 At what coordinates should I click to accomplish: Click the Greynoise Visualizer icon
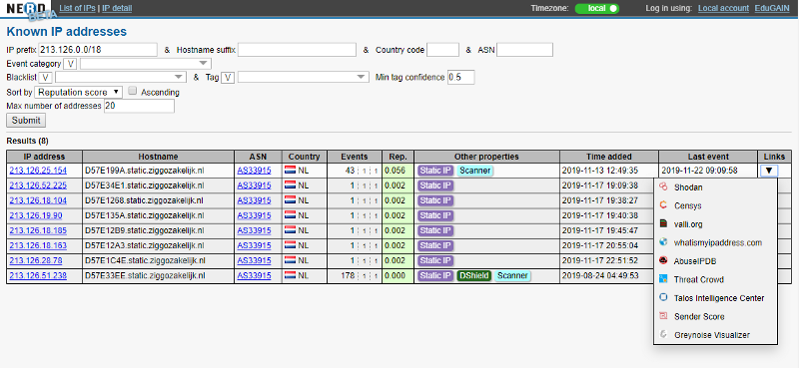coord(663,334)
